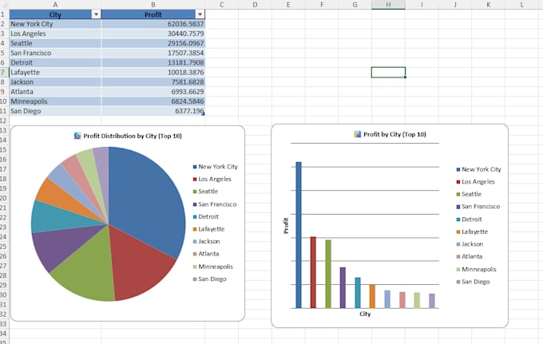
Task: Click Seattle swatch in bar chart legend
Action: (458, 194)
